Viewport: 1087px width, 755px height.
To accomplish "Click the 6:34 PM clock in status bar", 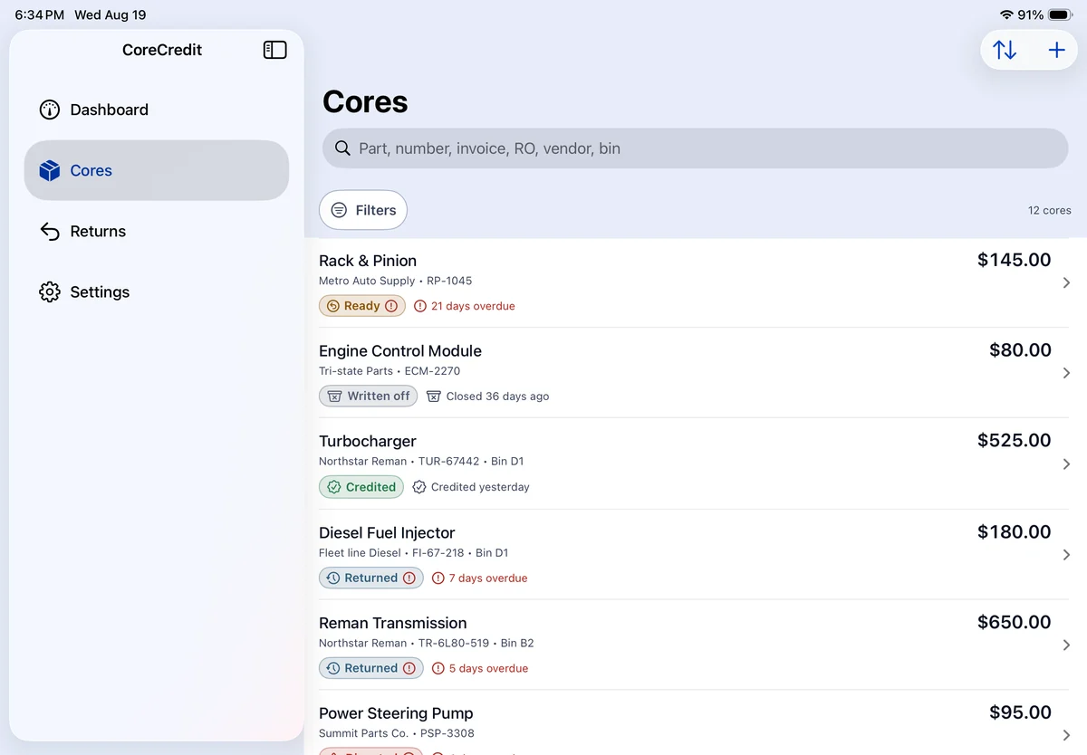I will coord(40,14).
